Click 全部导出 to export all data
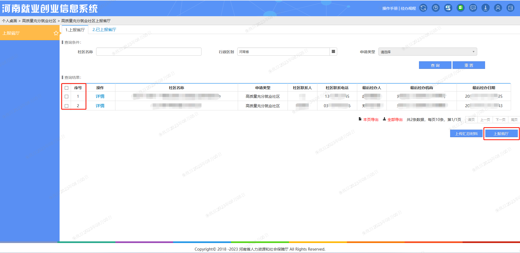Screen dimensions: 520x253 click(395, 119)
